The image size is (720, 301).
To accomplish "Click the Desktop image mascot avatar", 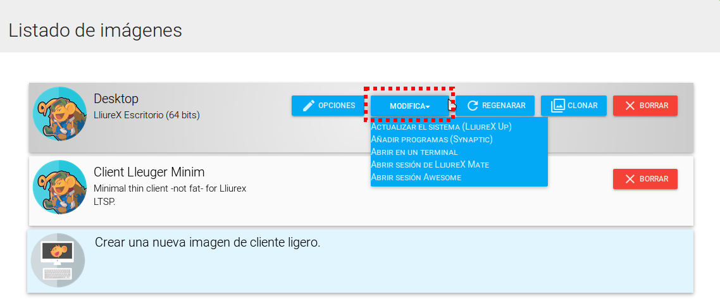I will click(x=59, y=114).
